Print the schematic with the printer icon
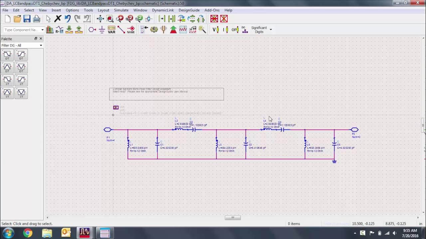This screenshot has height=239, width=426. click(x=37, y=19)
